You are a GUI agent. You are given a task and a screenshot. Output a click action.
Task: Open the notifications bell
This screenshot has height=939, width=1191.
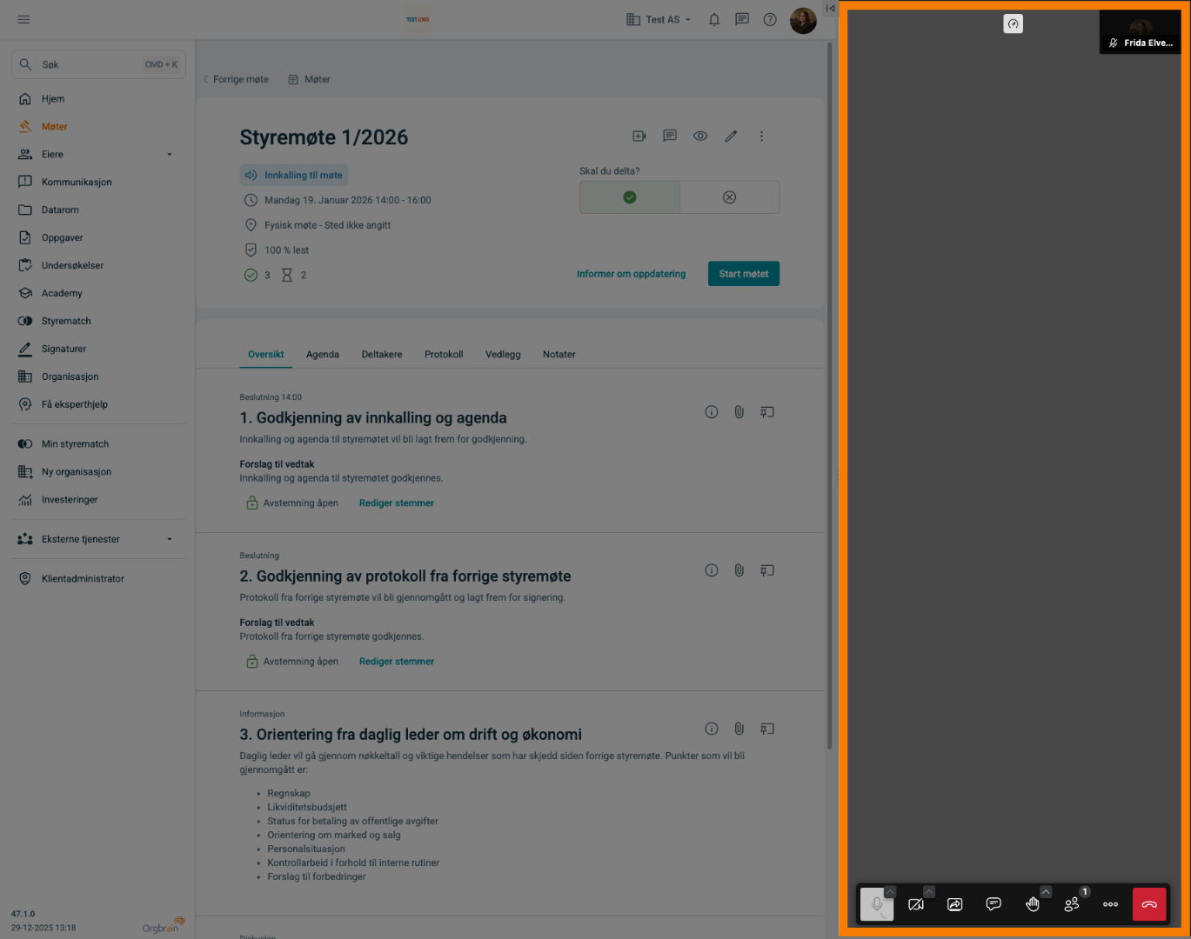pos(714,19)
